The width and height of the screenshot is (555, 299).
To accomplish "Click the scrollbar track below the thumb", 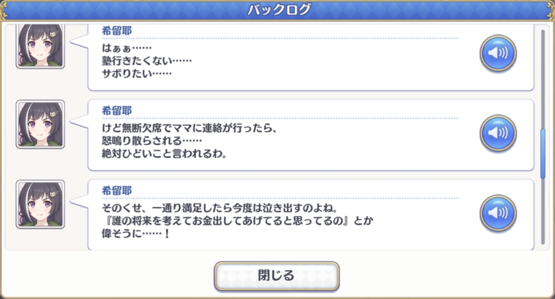I will 543,211.
